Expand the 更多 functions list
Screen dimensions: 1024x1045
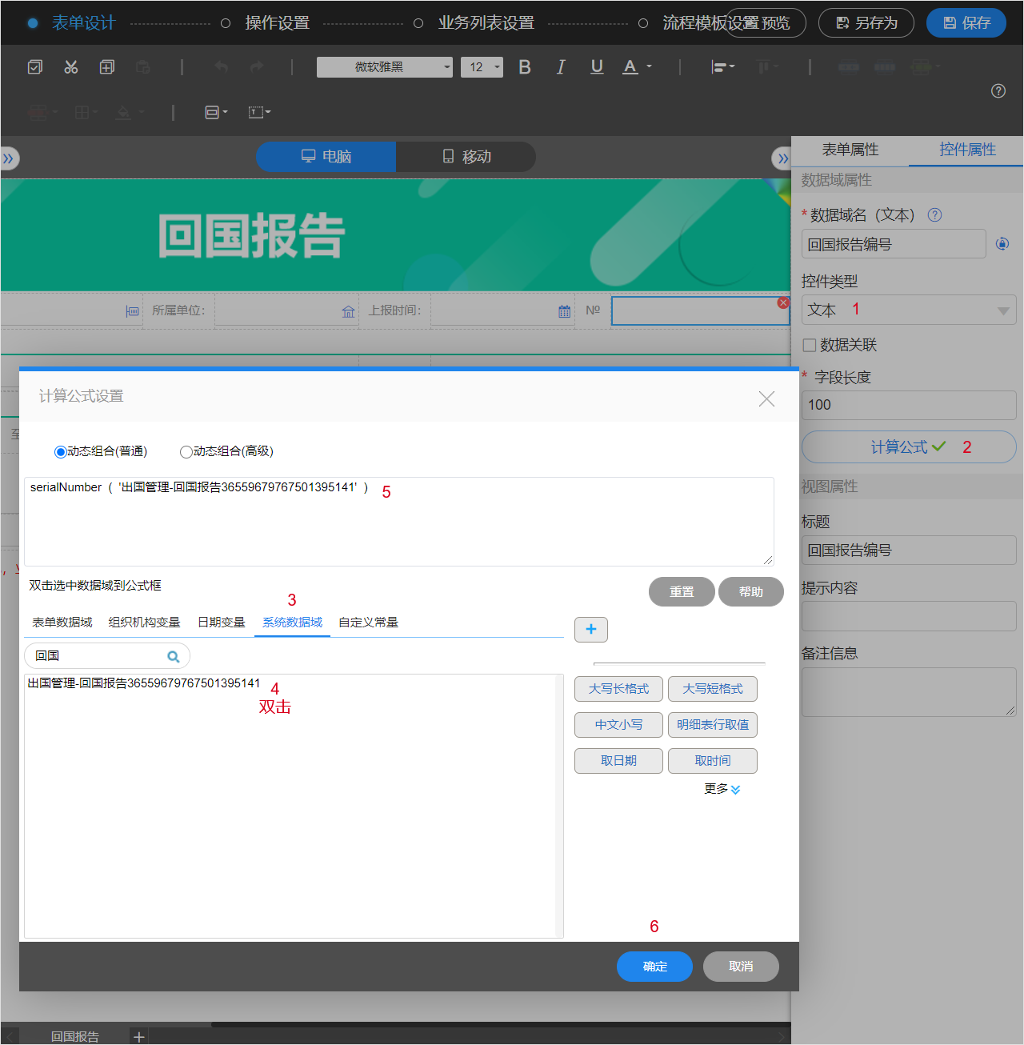click(722, 789)
